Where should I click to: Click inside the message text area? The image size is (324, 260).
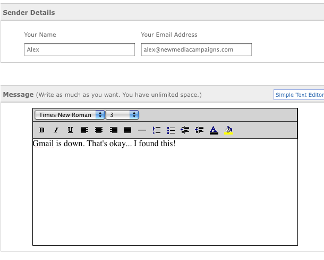[165, 192]
